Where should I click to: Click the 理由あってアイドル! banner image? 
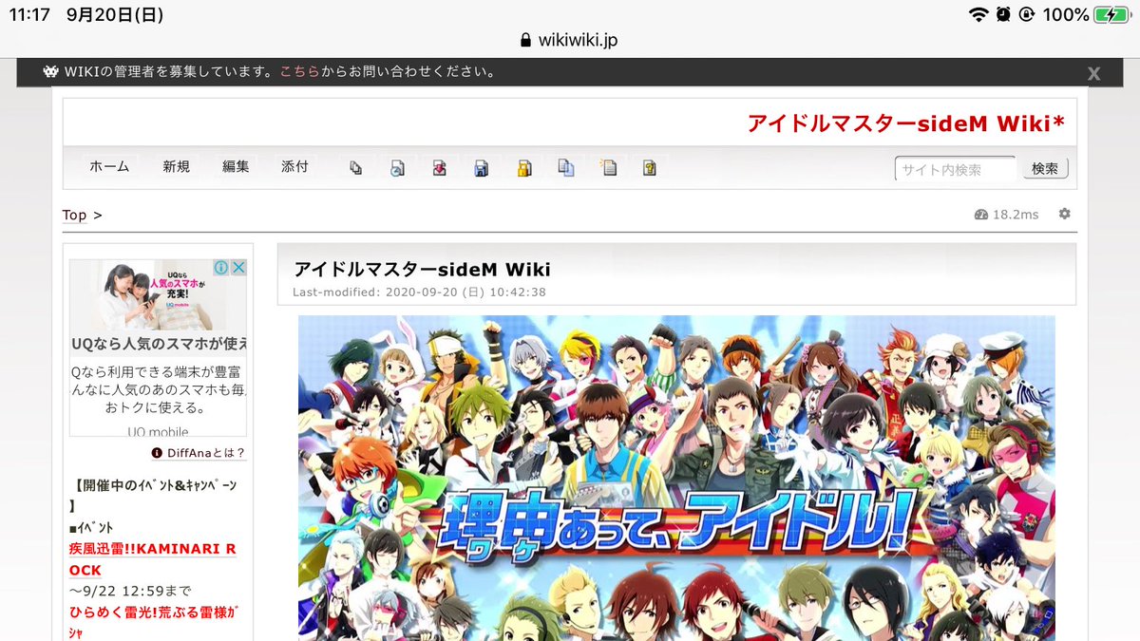point(676,478)
